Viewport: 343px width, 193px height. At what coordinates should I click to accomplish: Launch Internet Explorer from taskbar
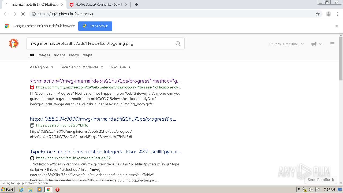coord(21,190)
